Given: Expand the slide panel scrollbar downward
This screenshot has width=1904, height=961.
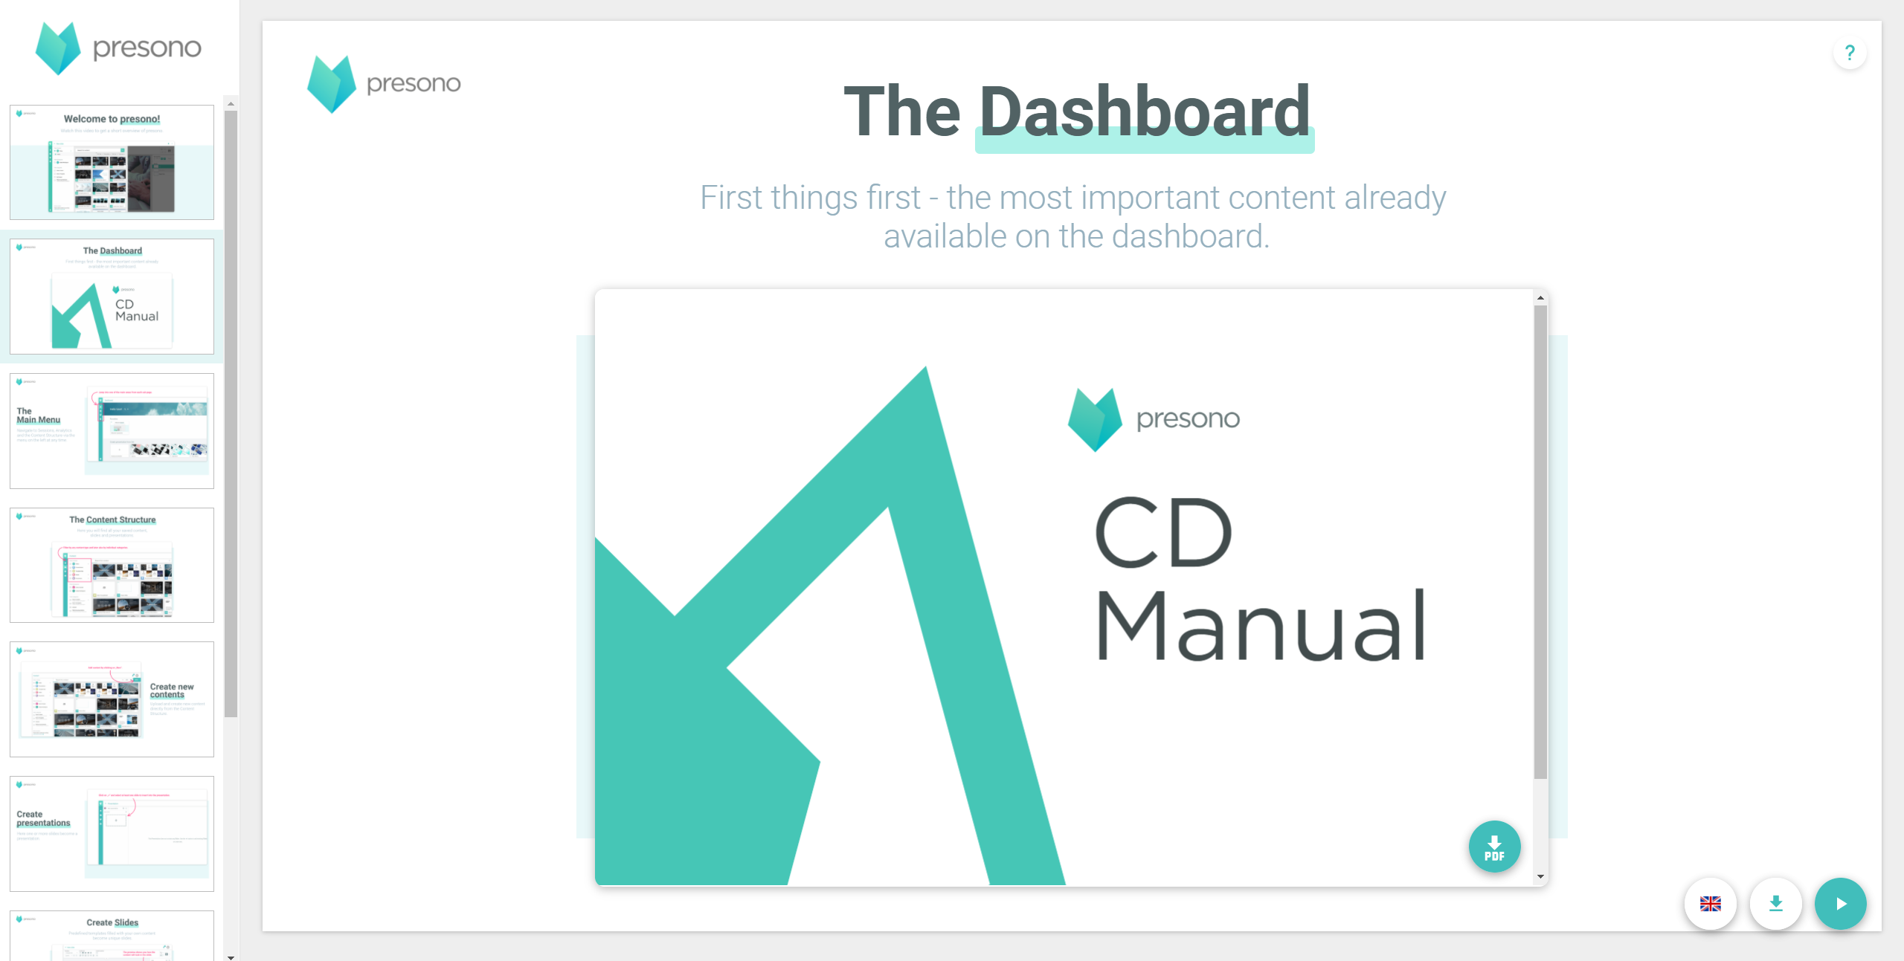Looking at the screenshot, I should tap(233, 954).
